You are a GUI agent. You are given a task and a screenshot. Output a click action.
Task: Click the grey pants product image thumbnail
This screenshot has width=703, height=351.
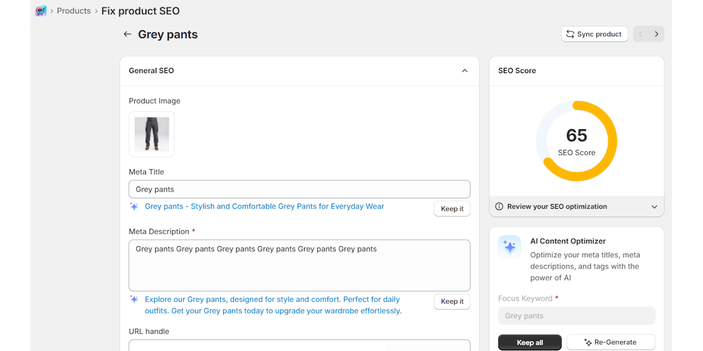152,134
